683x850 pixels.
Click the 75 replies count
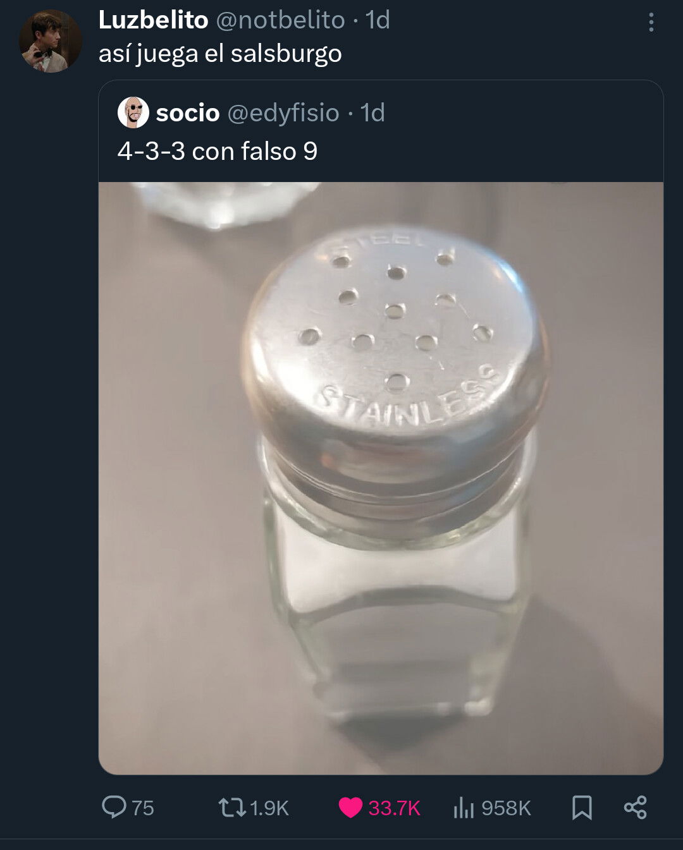143,808
